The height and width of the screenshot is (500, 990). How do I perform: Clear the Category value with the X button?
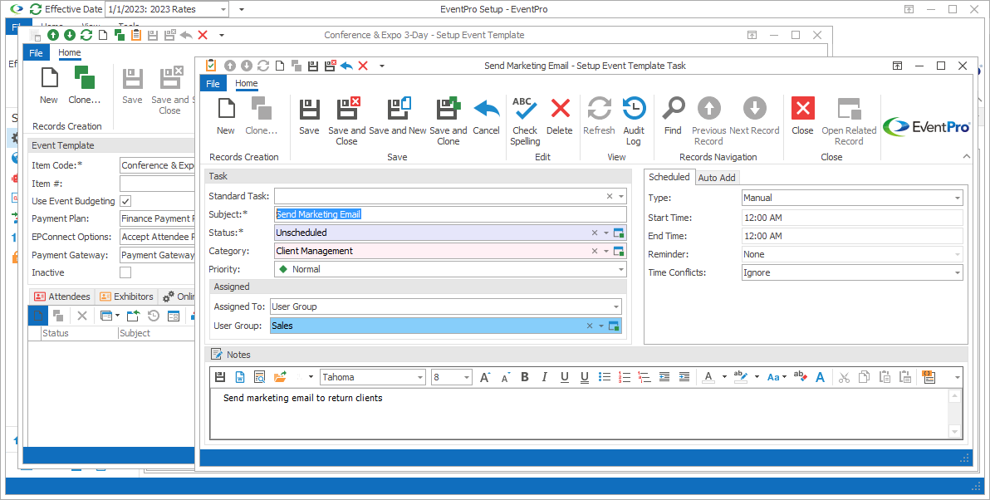pyautogui.click(x=594, y=252)
